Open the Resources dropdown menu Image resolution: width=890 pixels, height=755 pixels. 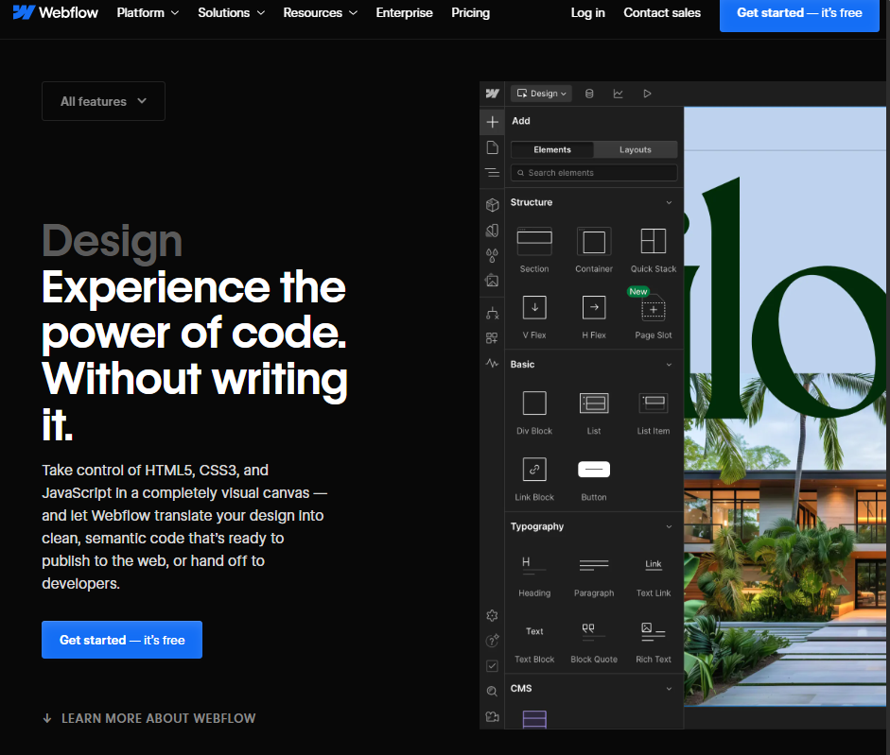[x=320, y=12]
